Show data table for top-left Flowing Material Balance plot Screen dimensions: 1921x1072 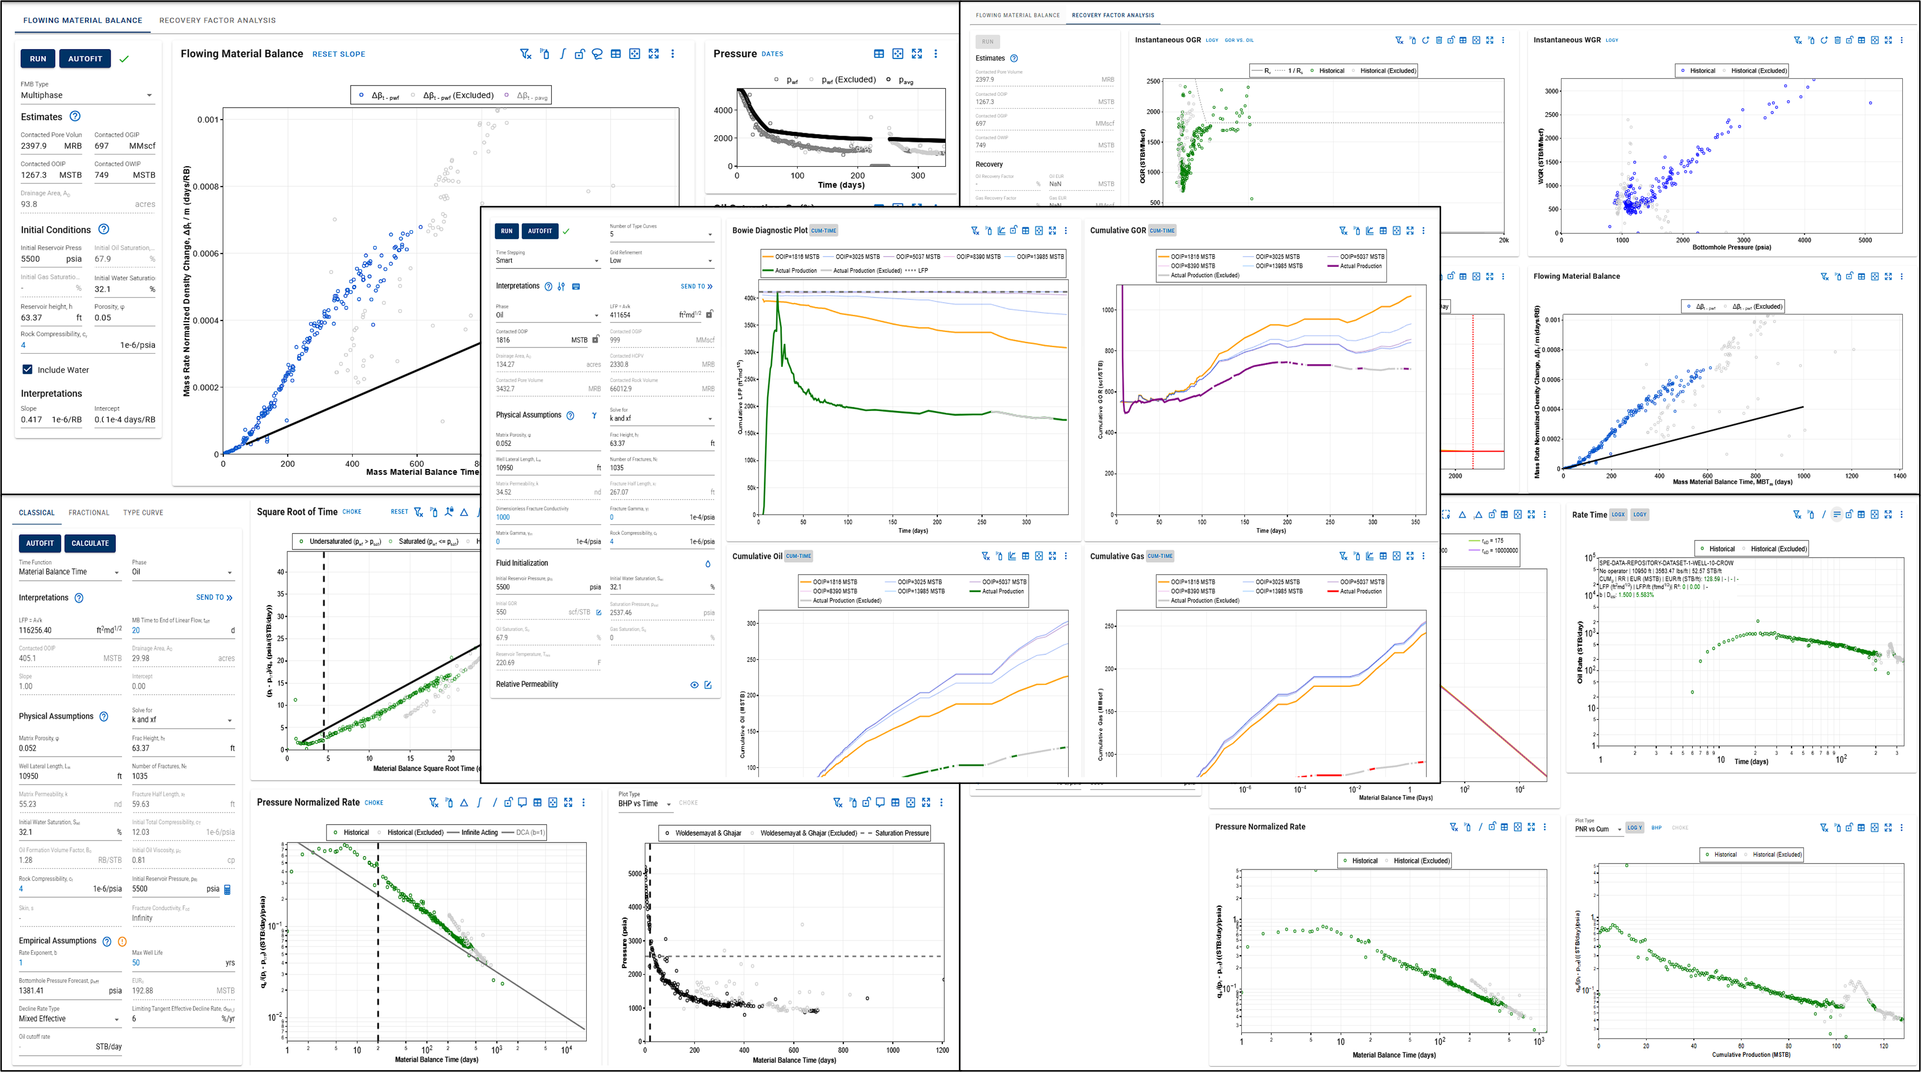[x=616, y=54]
